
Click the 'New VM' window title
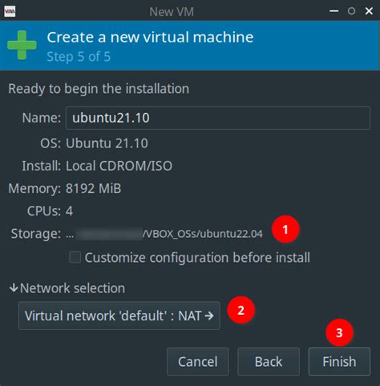[x=172, y=12]
